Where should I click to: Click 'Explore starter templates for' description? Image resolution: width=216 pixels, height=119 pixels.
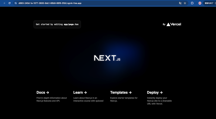(124, 98)
